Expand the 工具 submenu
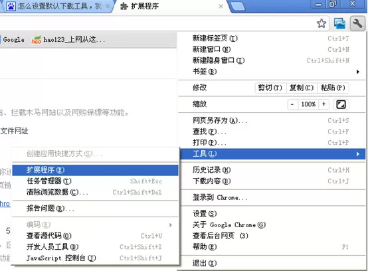Viewport: 368px width, 271px height. point(272,154)
